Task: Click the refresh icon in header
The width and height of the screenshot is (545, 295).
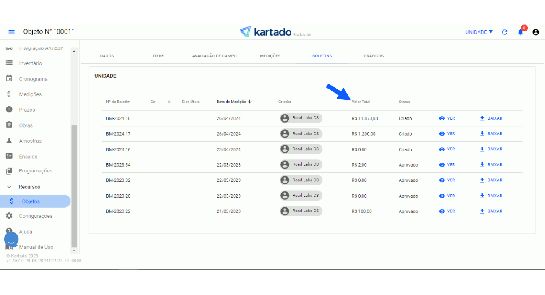Action: point(505,32)
